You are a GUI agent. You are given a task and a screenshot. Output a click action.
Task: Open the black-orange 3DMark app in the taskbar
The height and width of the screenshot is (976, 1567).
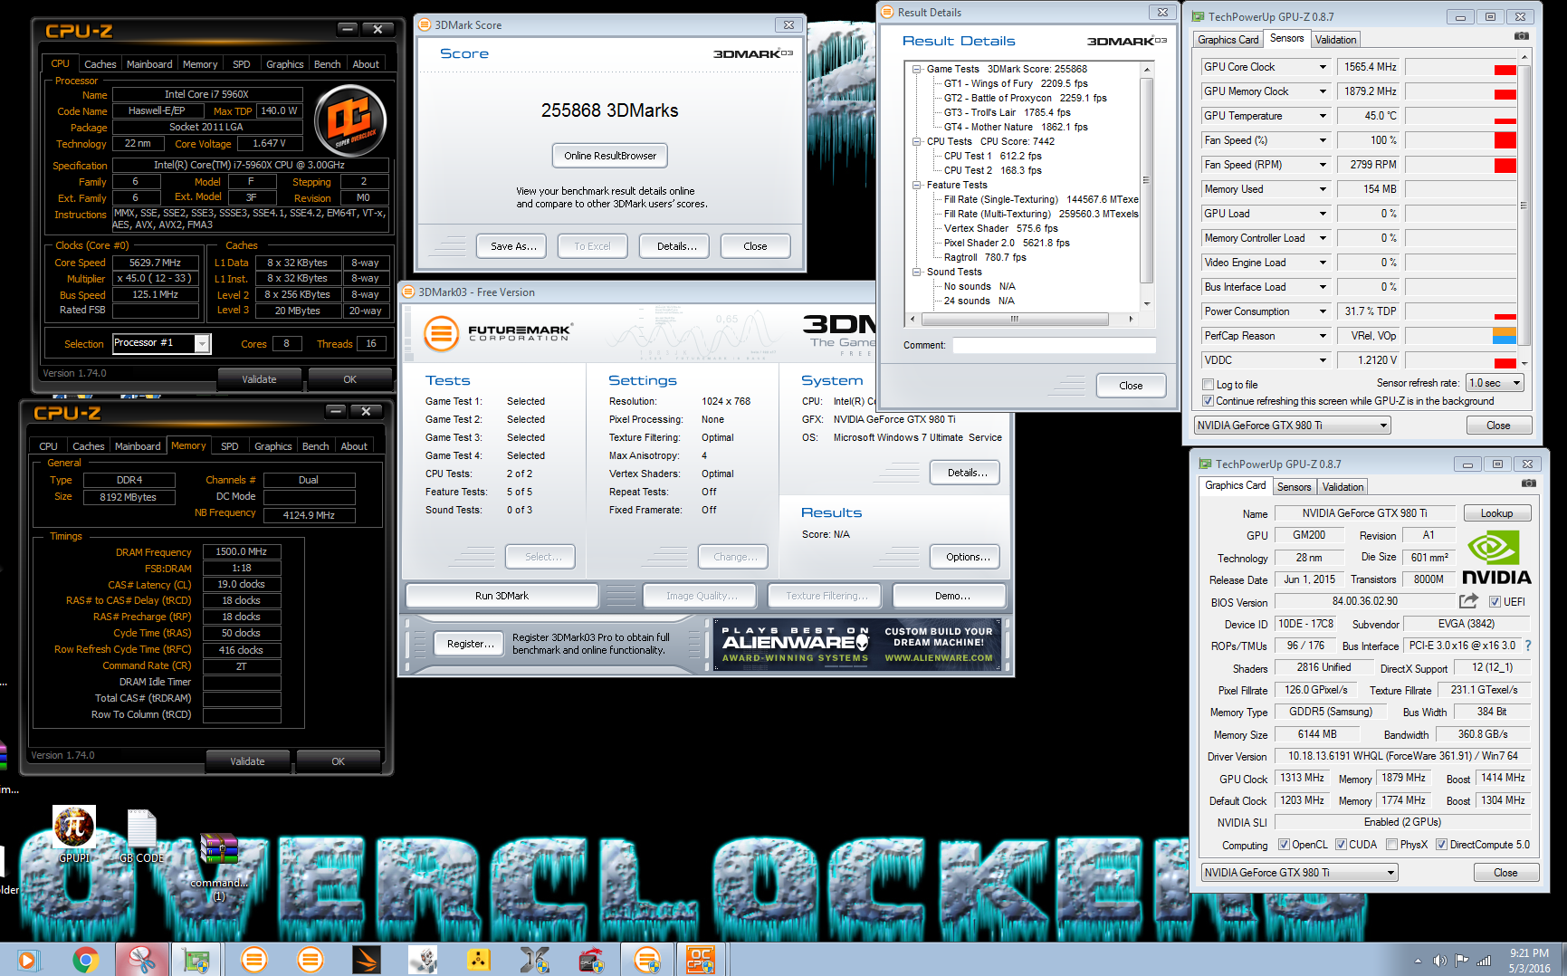[x=367, y=960]
